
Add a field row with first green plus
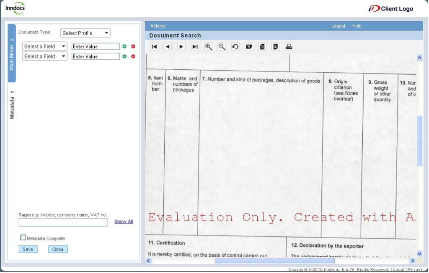click(124, 46)
